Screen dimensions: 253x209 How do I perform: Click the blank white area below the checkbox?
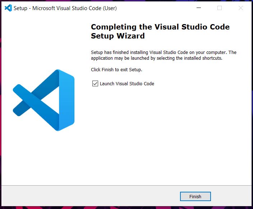[162, 137]
